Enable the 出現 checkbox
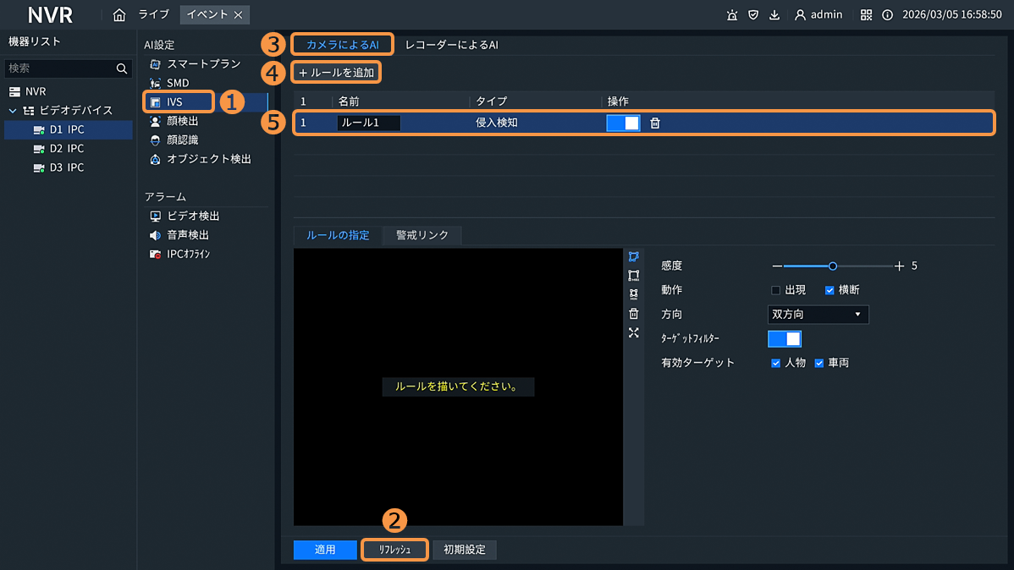Viewport: 1014px width, 570px height. 775,290
